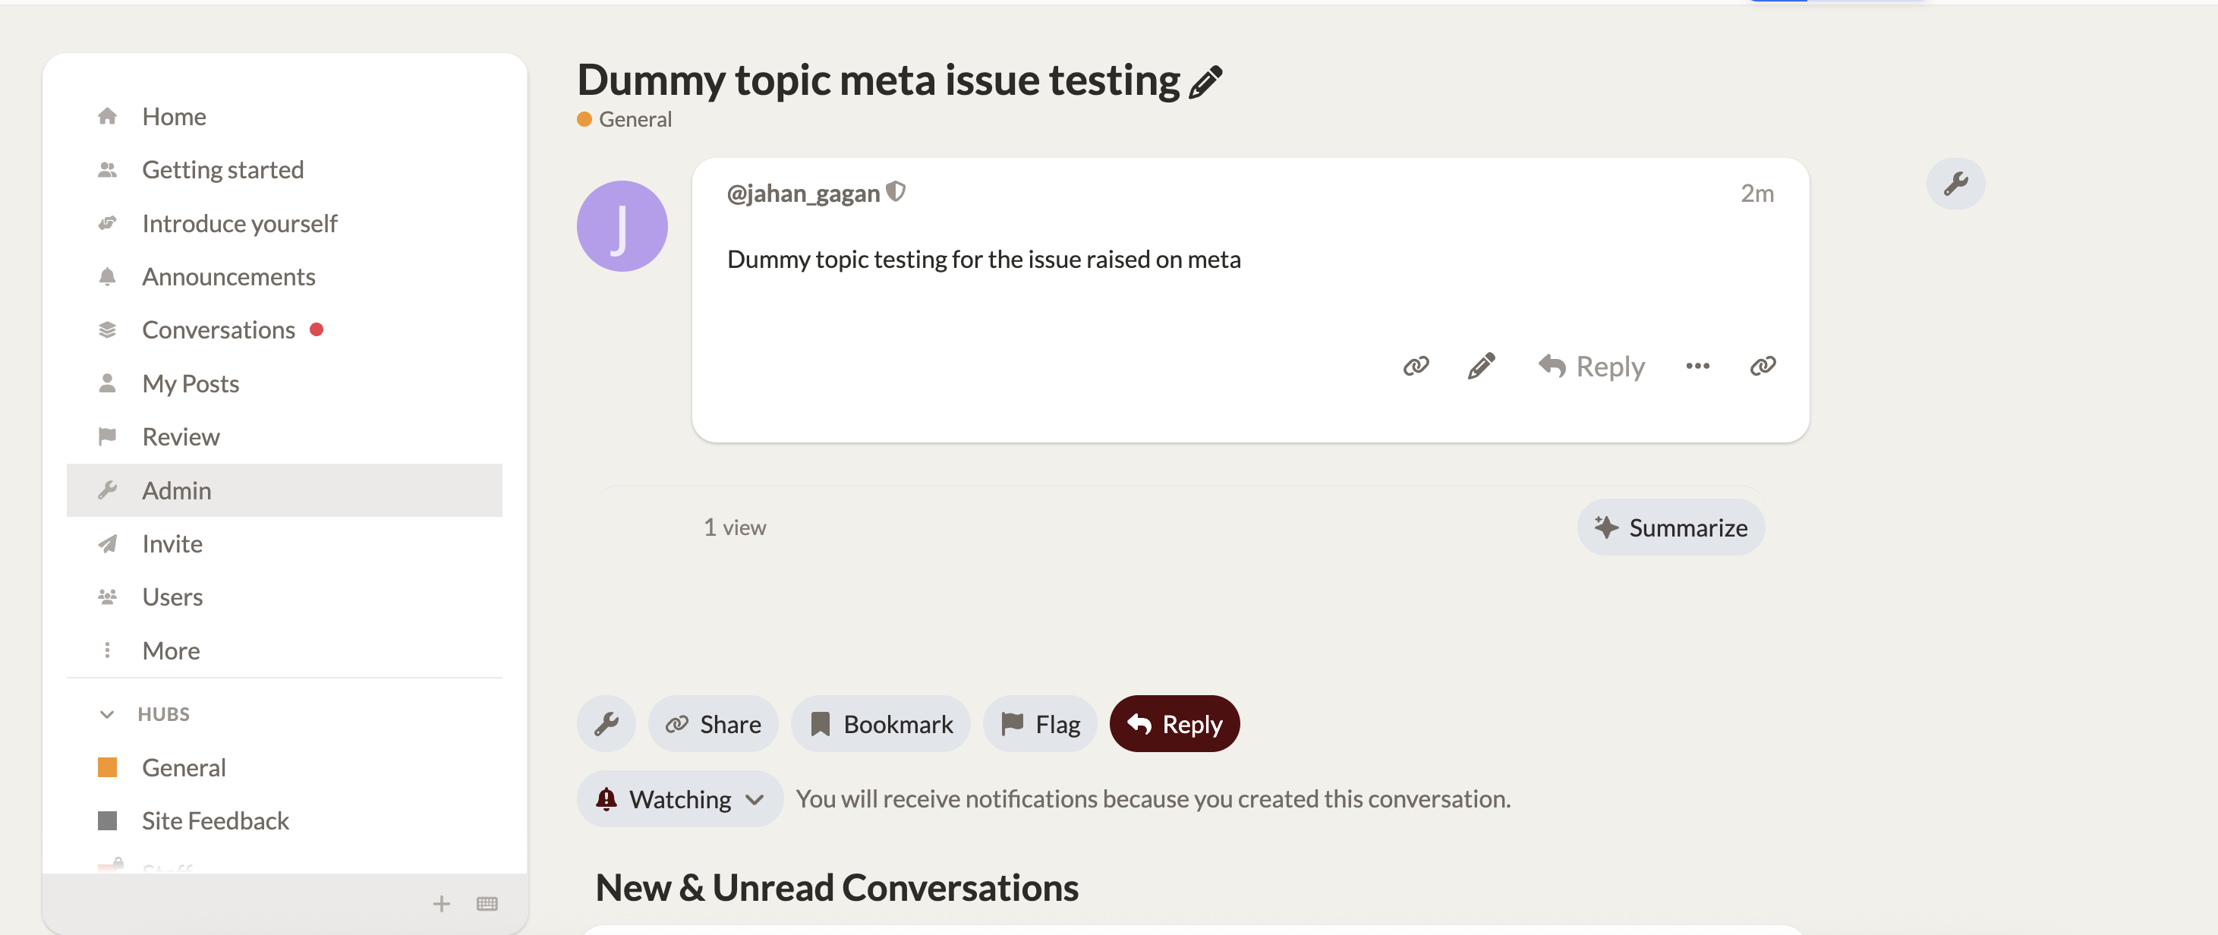Summarize this topic
The image size is (2218, 935).
tap(1671, 527)
